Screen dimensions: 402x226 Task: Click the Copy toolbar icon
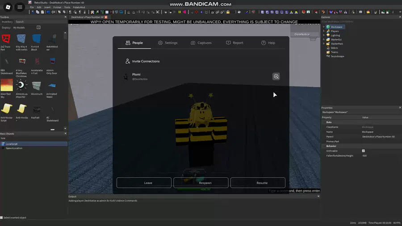[38, 12]
